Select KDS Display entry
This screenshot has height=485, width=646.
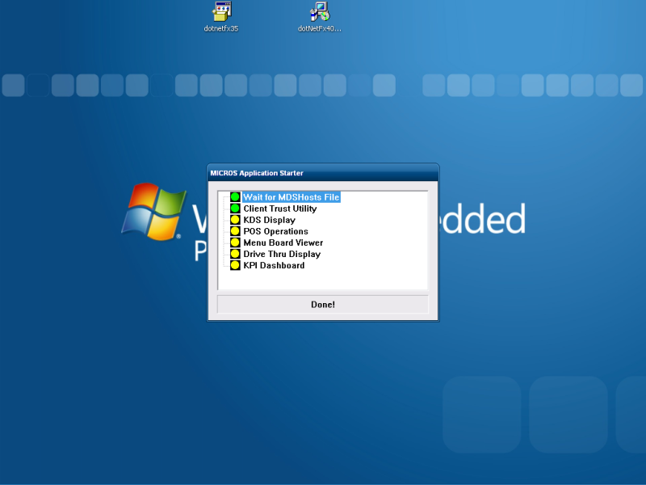coord(270,220)
